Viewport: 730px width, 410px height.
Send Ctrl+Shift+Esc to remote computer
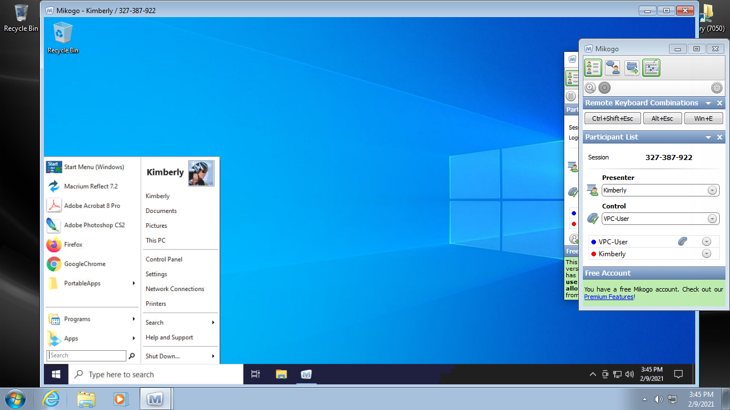pos(613,118)
